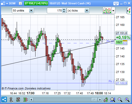Click the share chart icon
The height and width of the screenshot is (104, 132).
(4, 99)
